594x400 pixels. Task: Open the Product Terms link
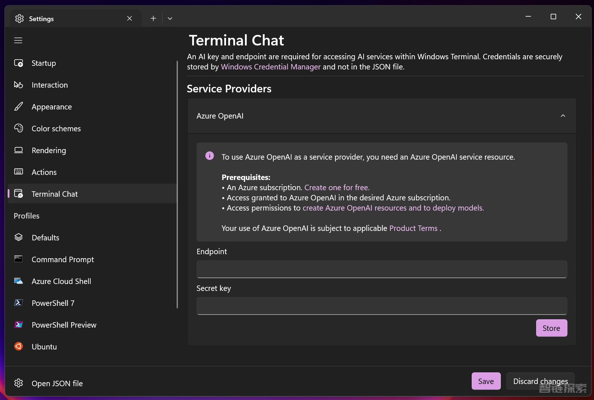413,228
